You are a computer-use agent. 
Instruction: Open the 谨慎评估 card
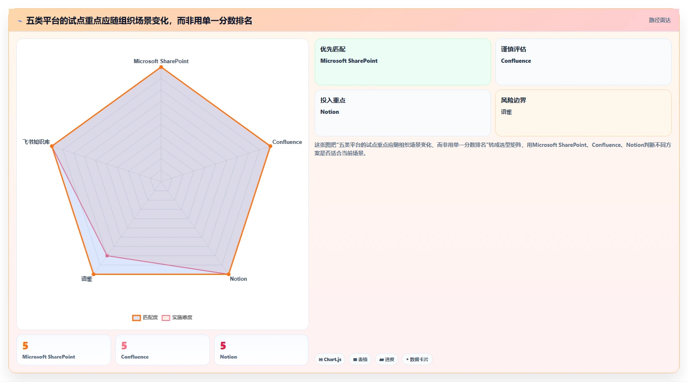pyautogui.click(x=583, y=62)
